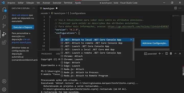The height and width of the screenshot is (93, 184).
Task: Select '.NET: Attach to local .NET Core Console App'
Action: (x=96, y=40)
